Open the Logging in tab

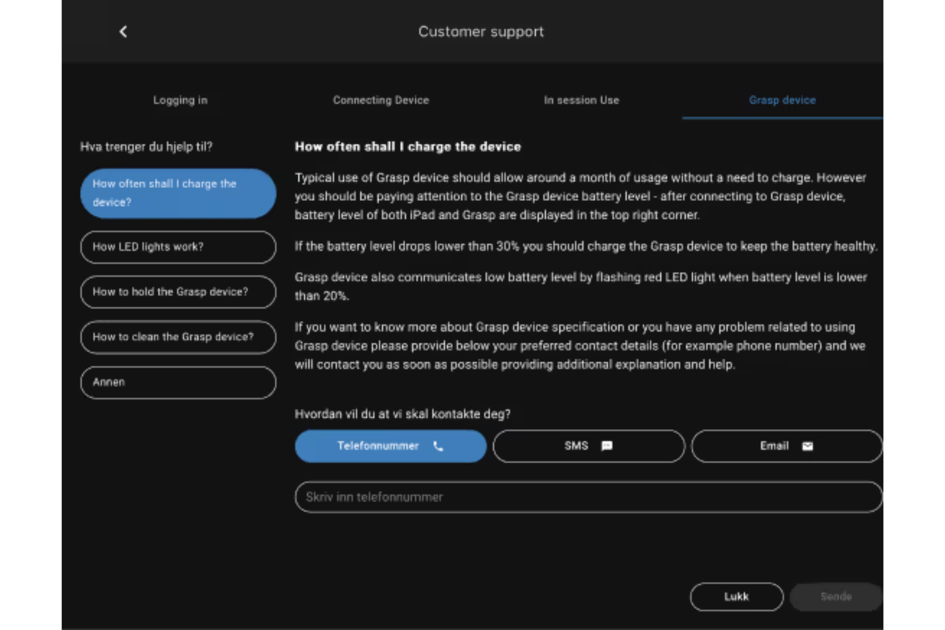(x=180, y=100)
